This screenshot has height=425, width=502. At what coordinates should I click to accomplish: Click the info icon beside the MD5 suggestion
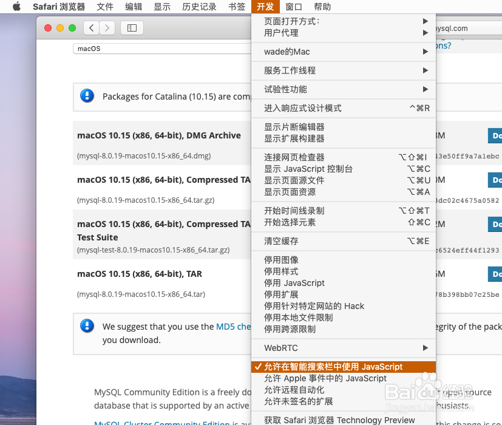tap(87, 325)
